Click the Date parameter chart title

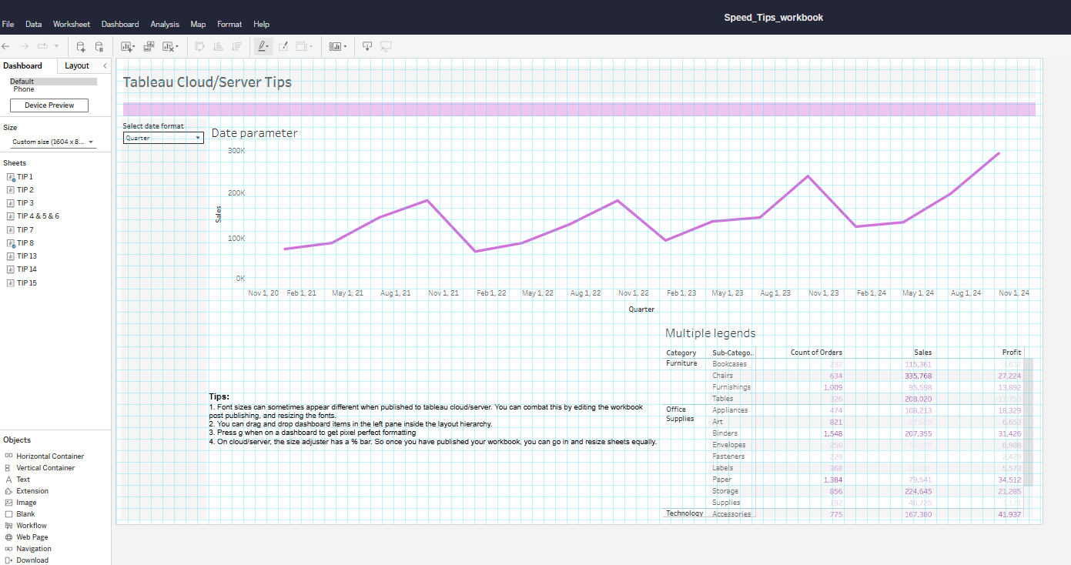point(254,133)
